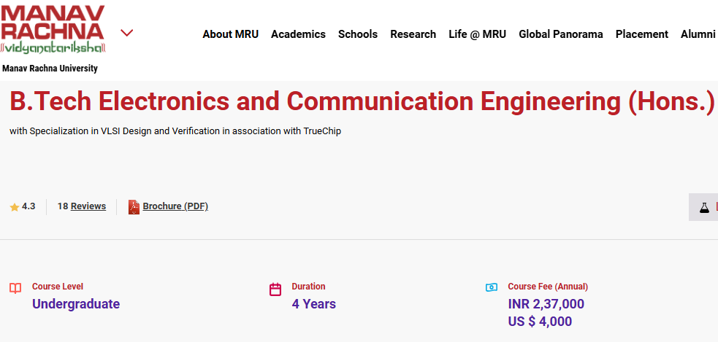Viewport: 718px width, 342px height.
Task: Click the PDF file icon
Action: [134, 207]
